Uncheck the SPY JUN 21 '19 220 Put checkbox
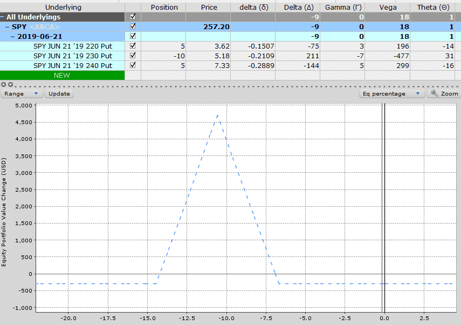 click(x=133, y=46)
